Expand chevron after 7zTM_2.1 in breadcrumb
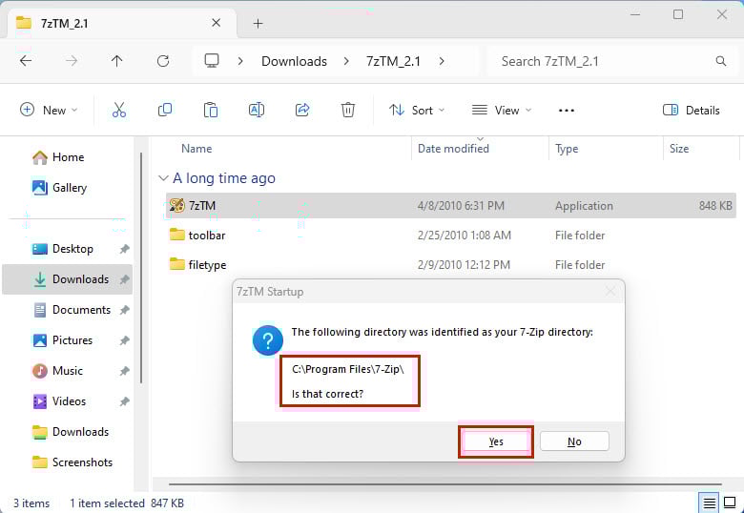 pos(442,61)
